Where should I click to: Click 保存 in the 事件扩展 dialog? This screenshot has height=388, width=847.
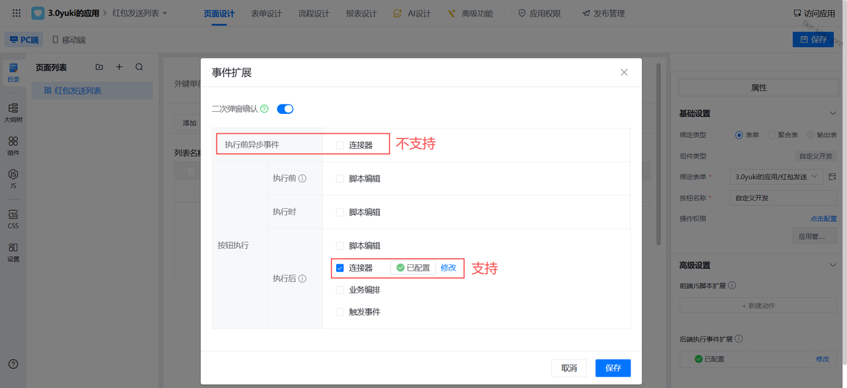[x=613, y=368]
